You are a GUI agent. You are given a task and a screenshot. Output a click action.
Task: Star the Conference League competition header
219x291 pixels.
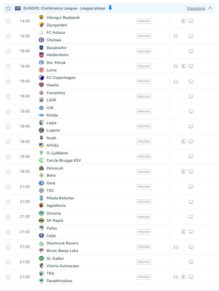[x=8, y=8]
